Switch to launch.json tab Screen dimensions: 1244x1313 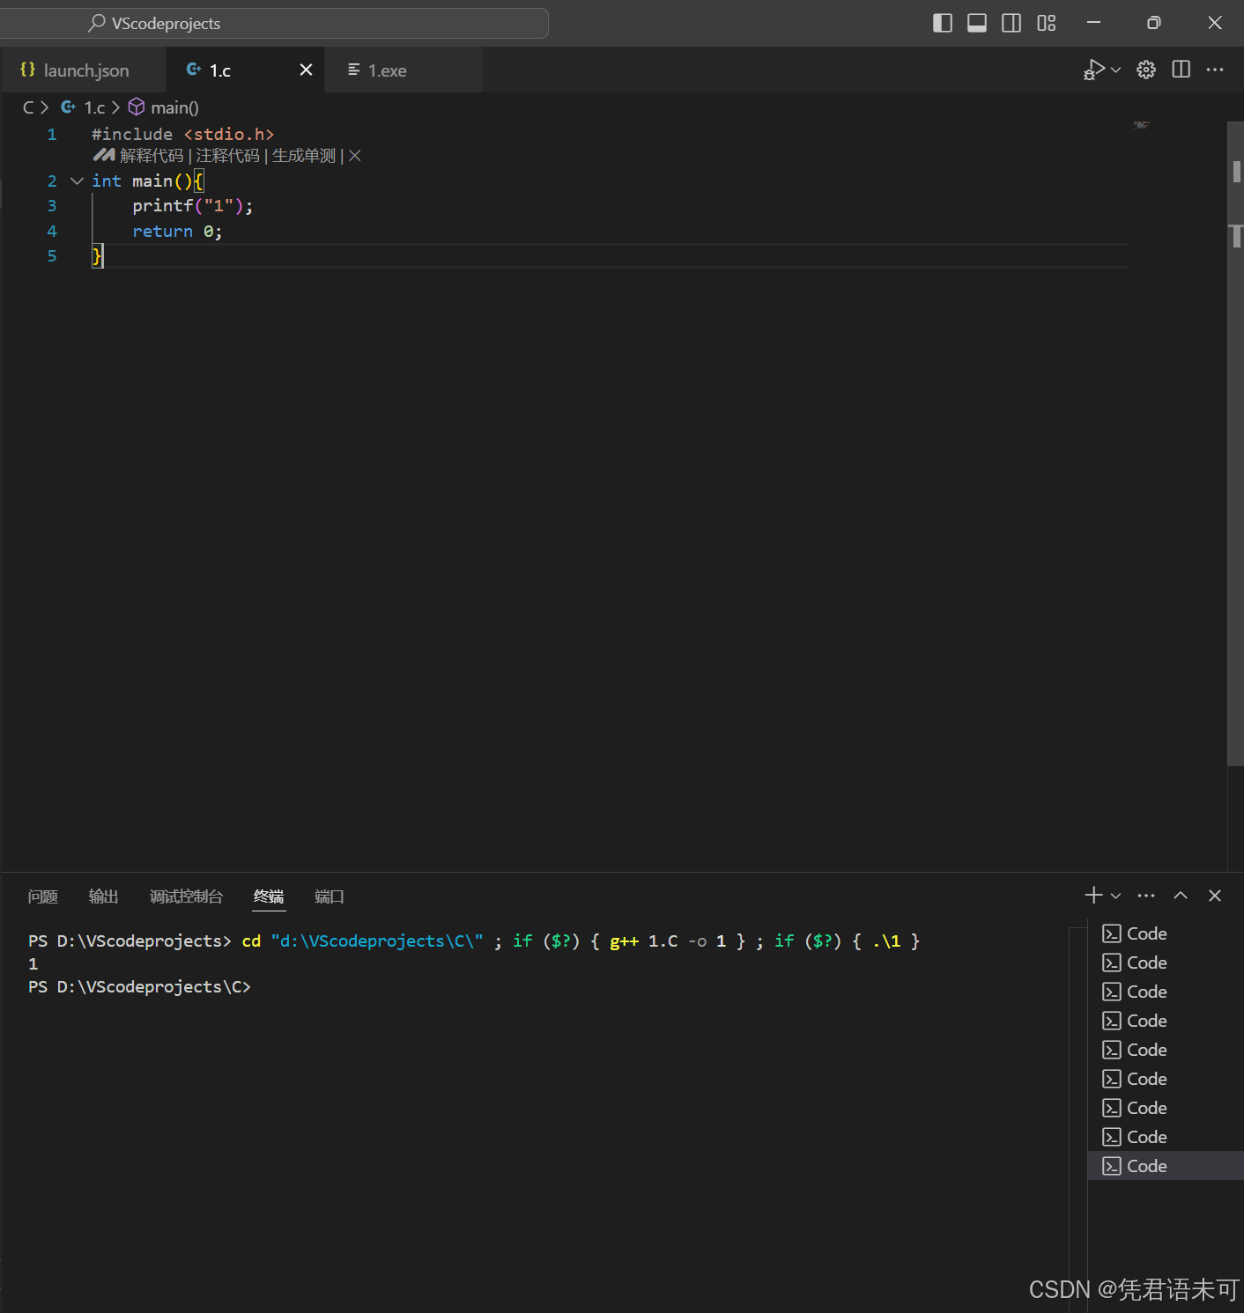click(x=84, y=70)
